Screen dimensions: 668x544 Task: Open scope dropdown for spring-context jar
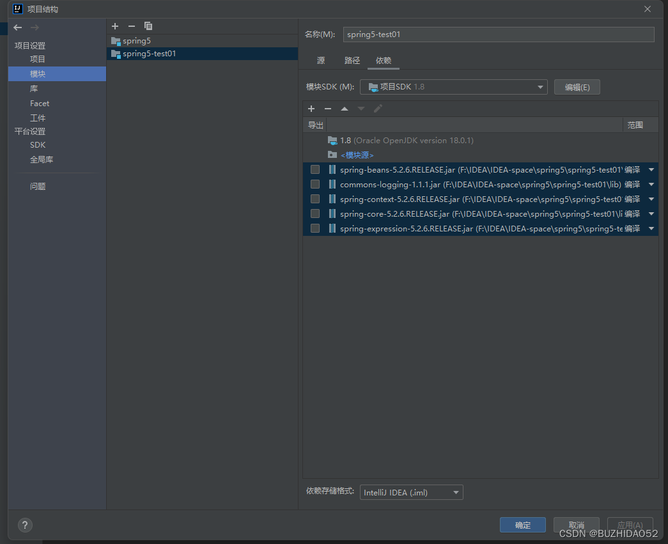(x=651, y=199)
